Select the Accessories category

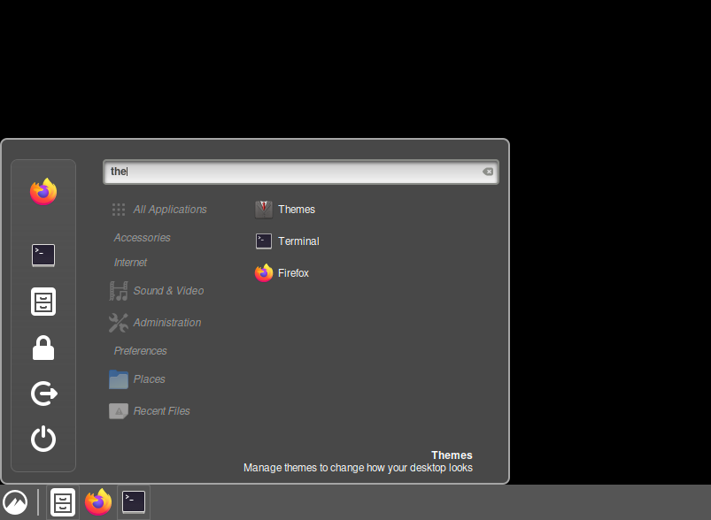pos(142,237)
